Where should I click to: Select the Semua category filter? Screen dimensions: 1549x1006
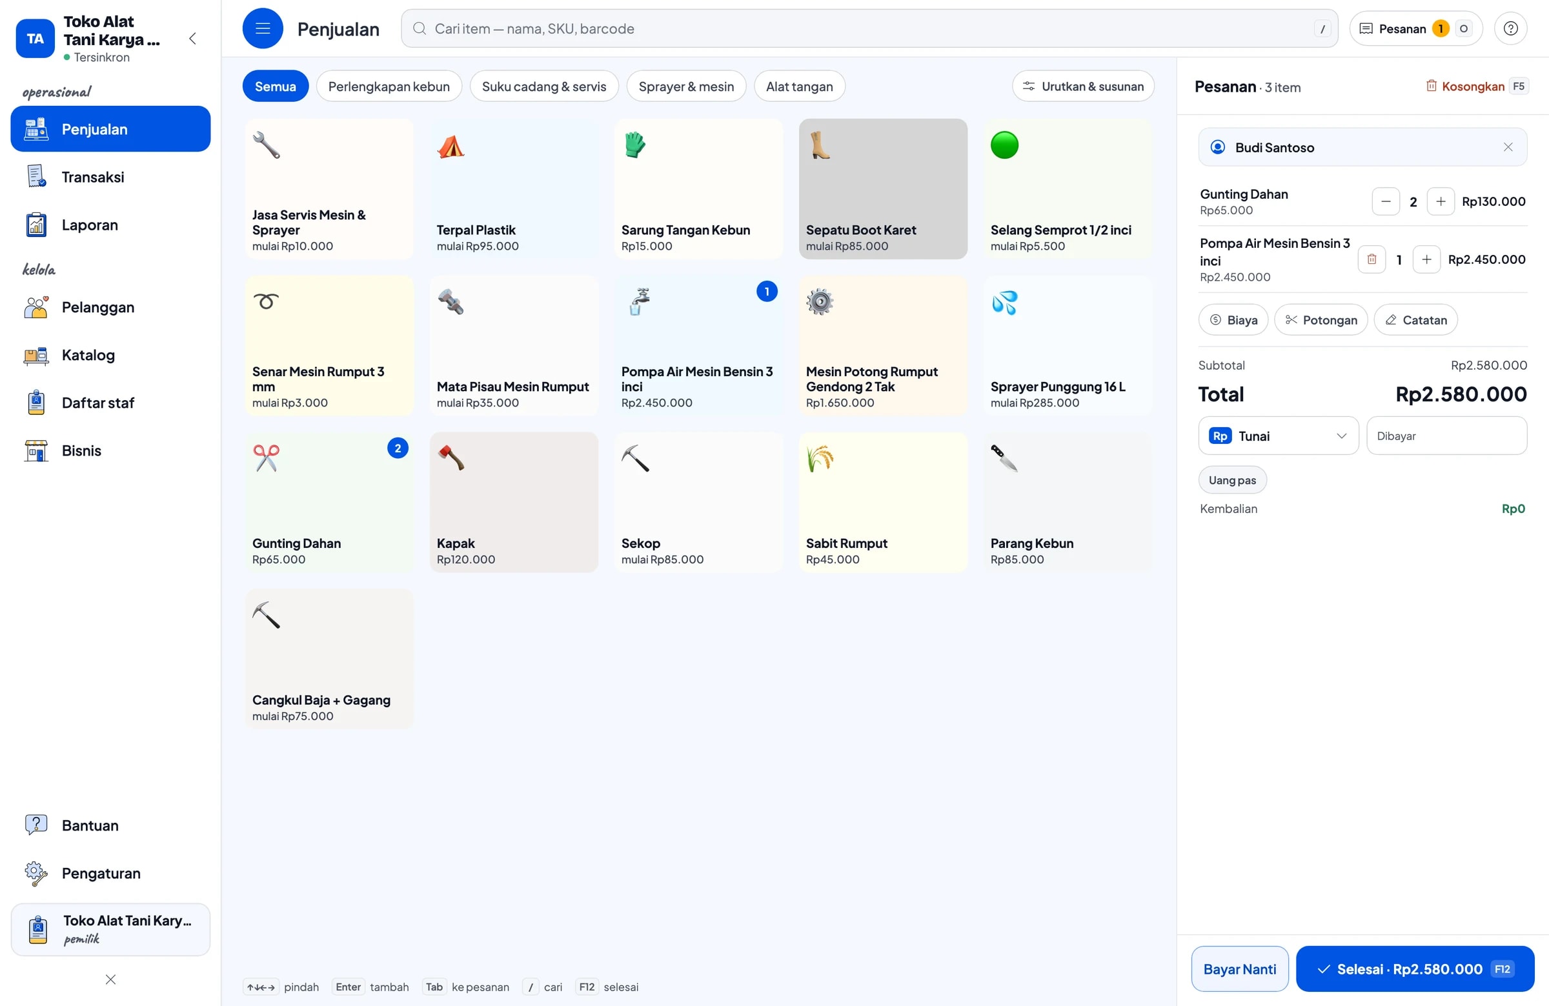(x=276, y=86)
